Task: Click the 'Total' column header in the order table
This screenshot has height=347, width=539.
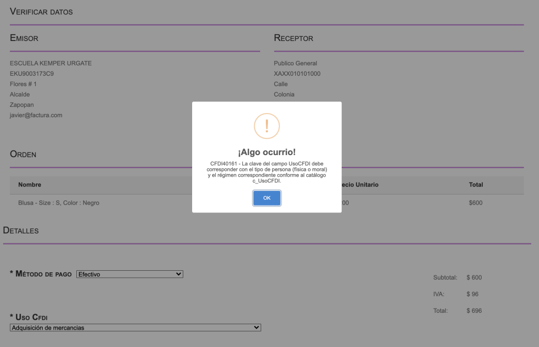Action: (476, 185)
